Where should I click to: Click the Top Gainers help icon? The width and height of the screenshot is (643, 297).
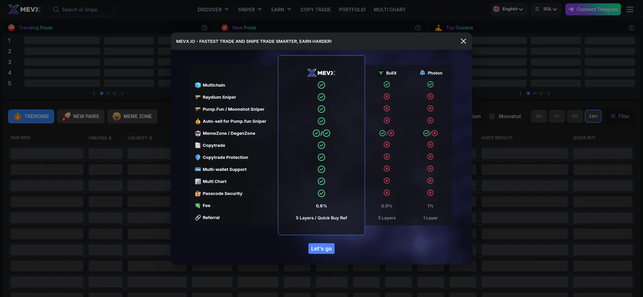point(631,28)
